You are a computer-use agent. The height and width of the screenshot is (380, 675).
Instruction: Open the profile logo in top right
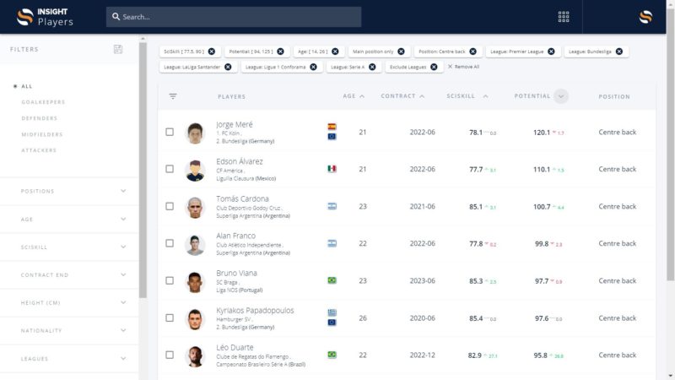point(645,17)
